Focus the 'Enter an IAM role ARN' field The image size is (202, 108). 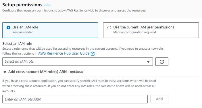(75, 99)
